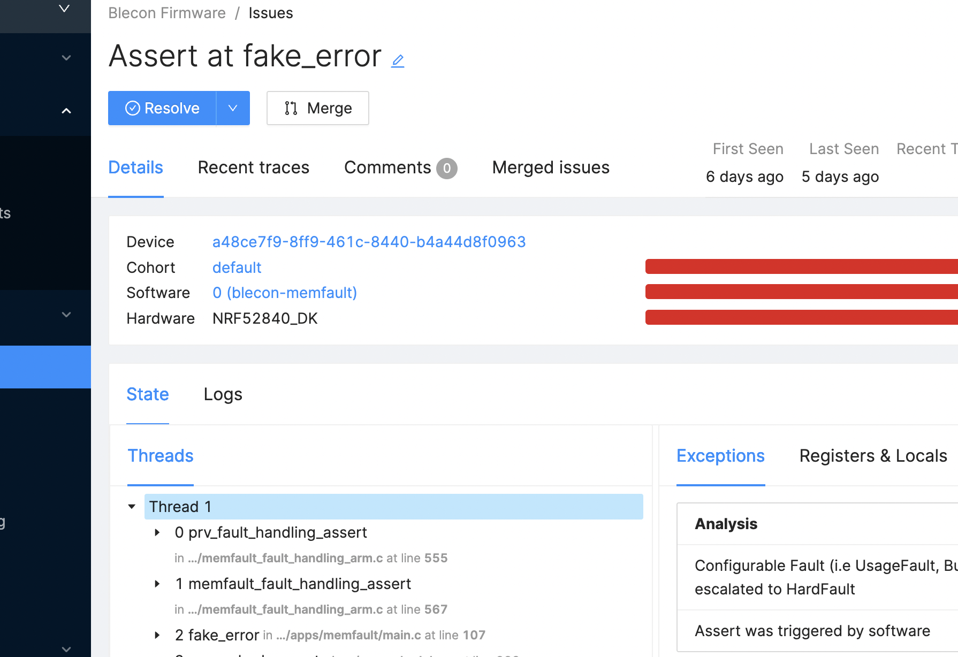
Task: Open the device ID link
Action: tap(369, 242)
